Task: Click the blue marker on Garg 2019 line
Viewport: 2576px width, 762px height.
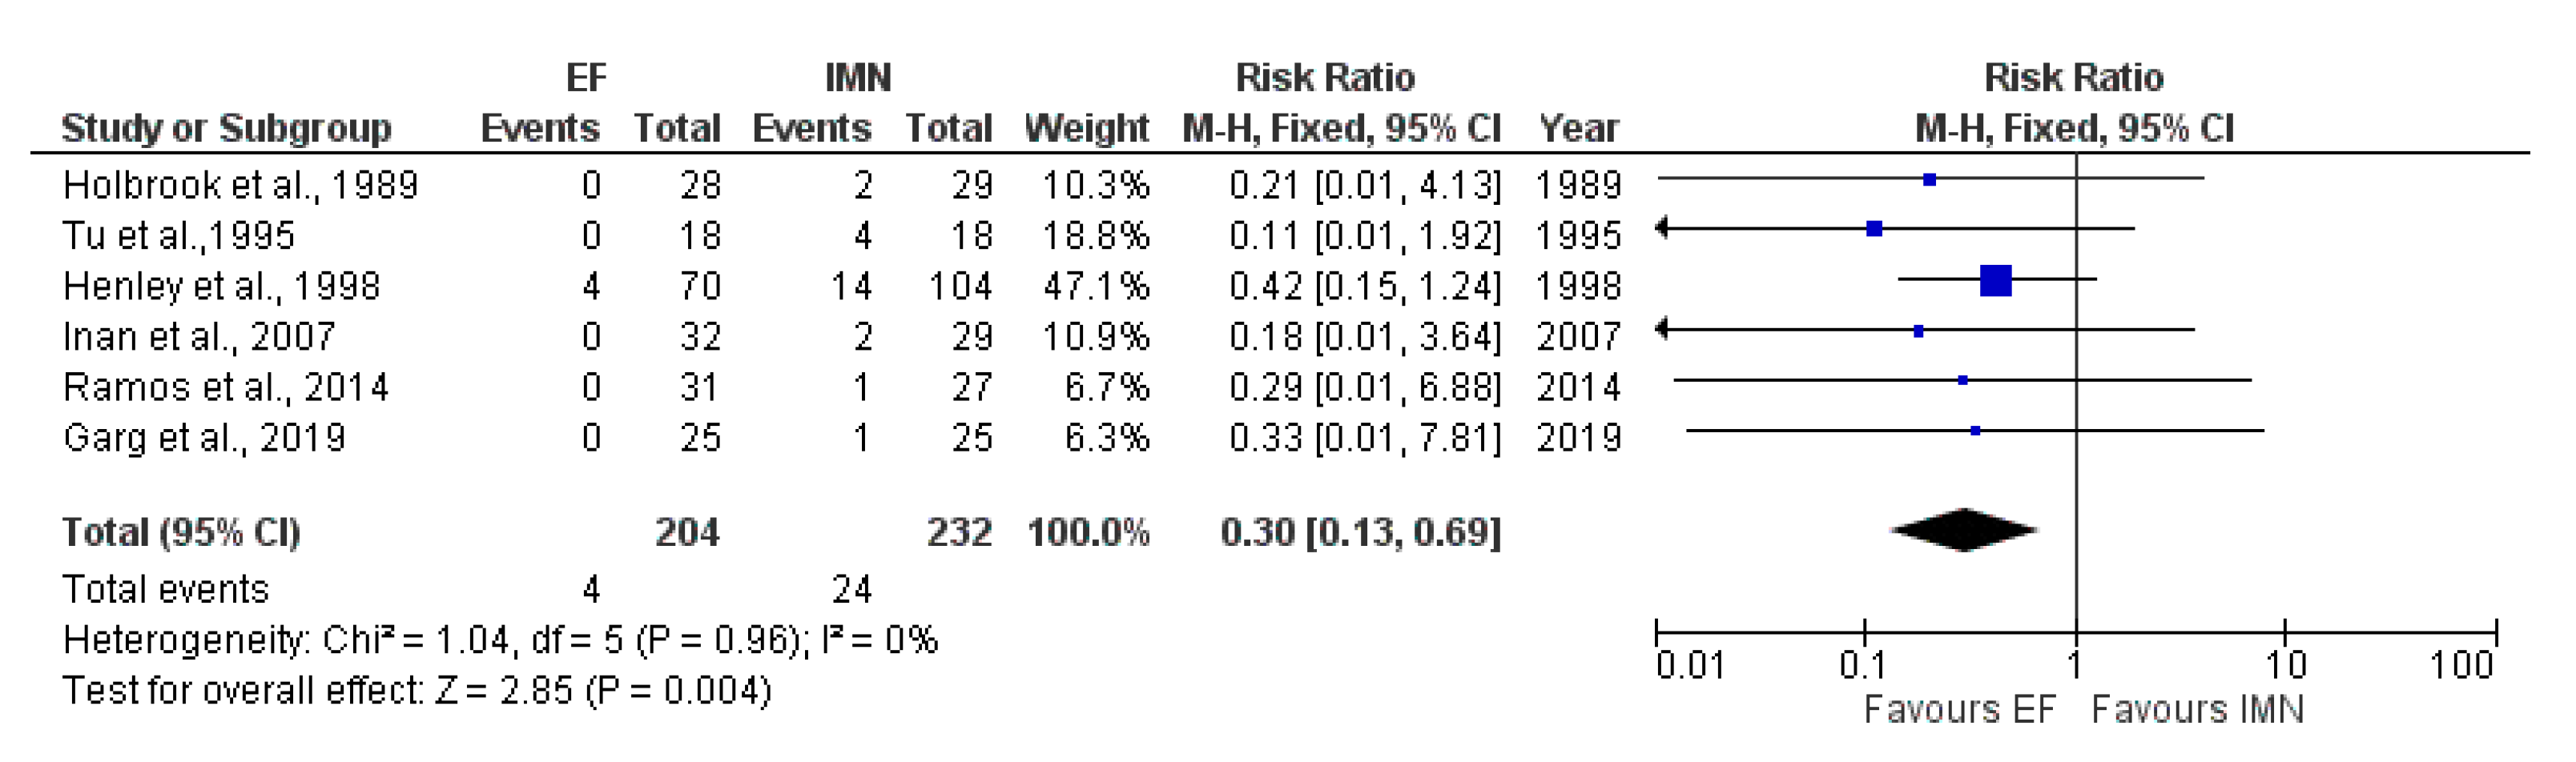Action: [1975, 431]
